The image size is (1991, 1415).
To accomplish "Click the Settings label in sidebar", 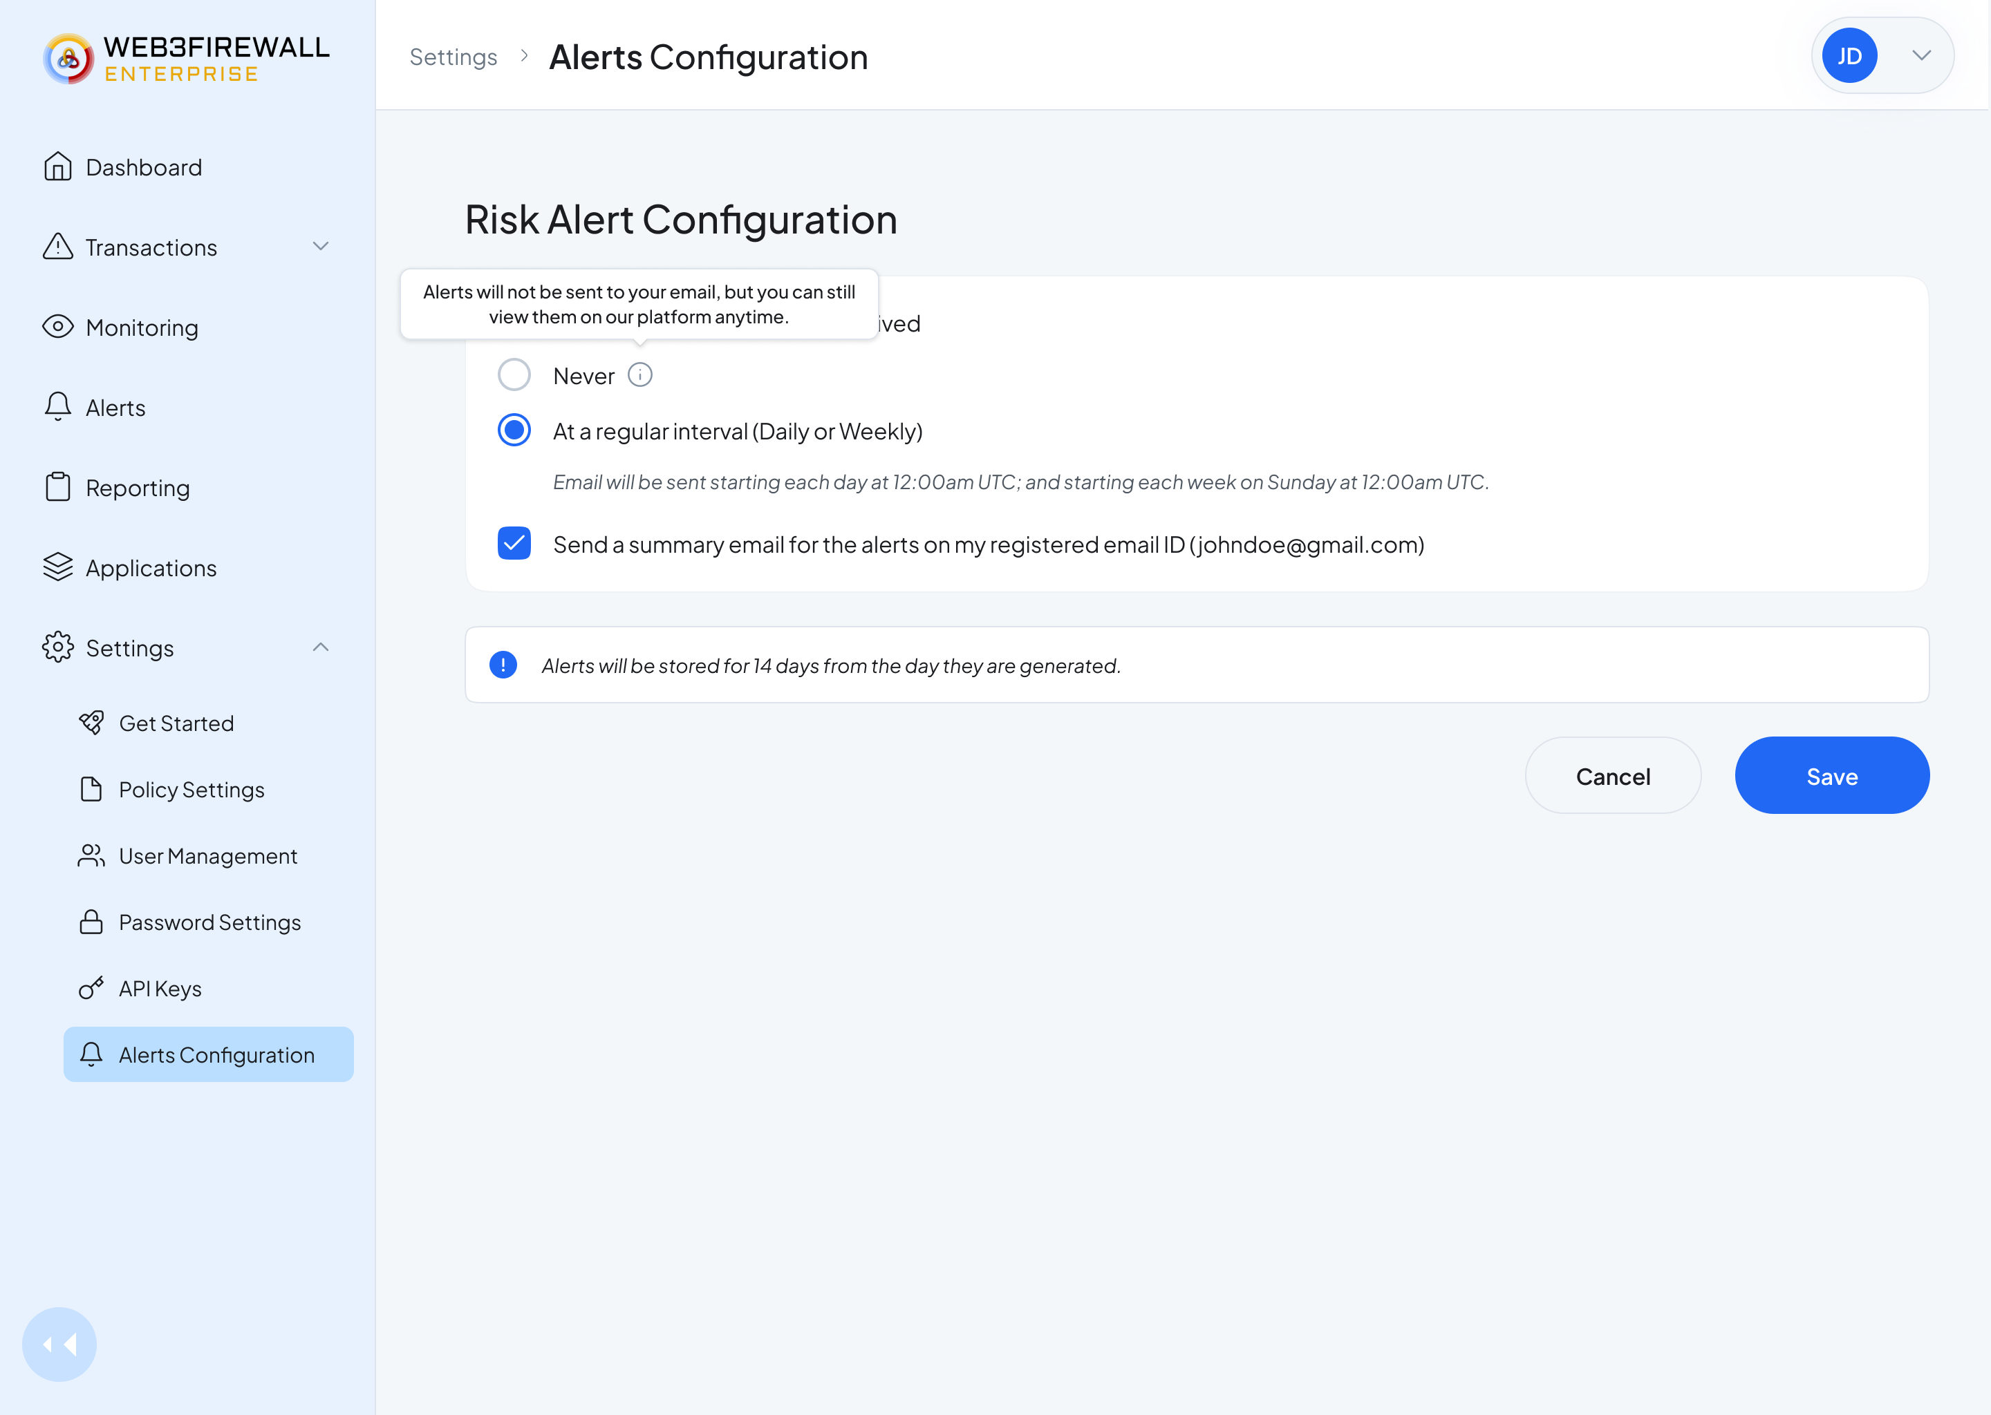I will pyautogui.click(x=130, y=648).
